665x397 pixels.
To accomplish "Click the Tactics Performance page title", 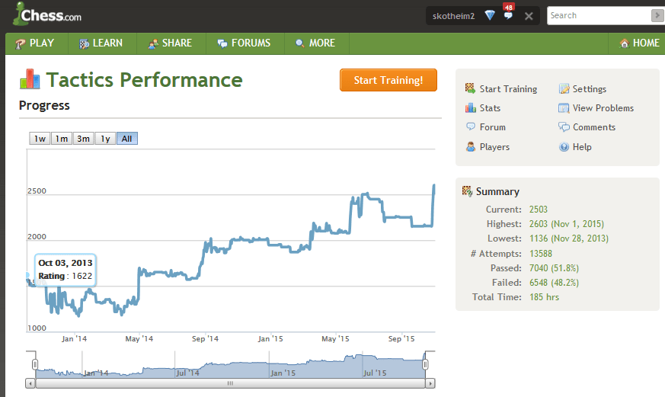I will pos(144,80).
